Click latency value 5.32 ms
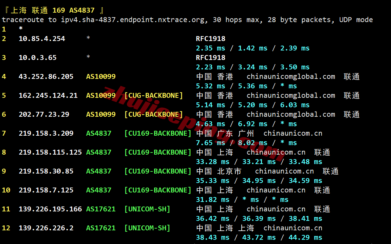The image size is (391, 244). [211, 86]
